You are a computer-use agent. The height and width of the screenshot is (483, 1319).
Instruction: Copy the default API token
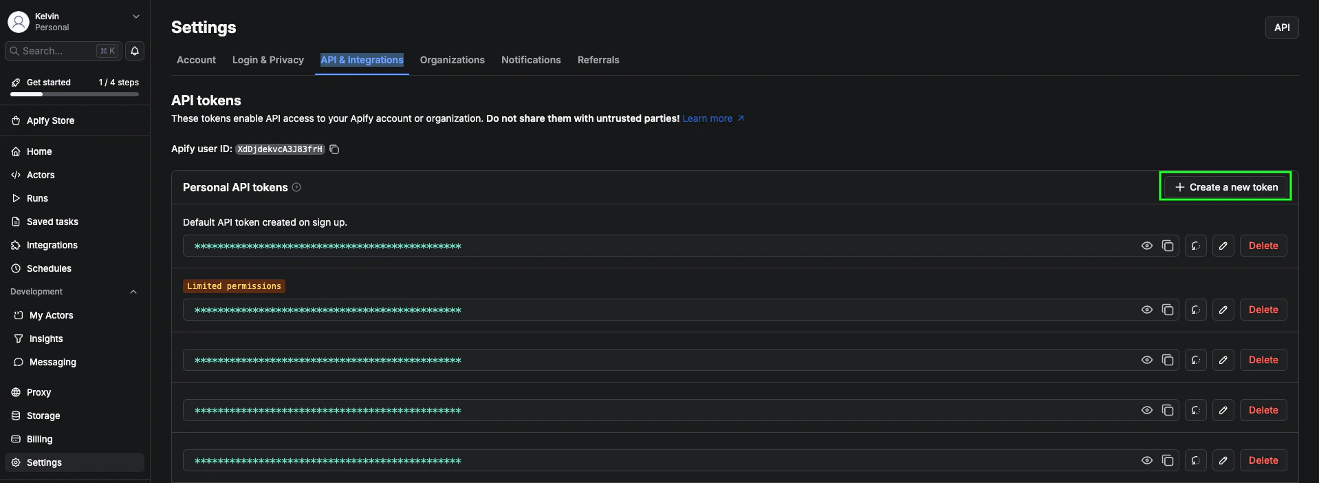1168,246
